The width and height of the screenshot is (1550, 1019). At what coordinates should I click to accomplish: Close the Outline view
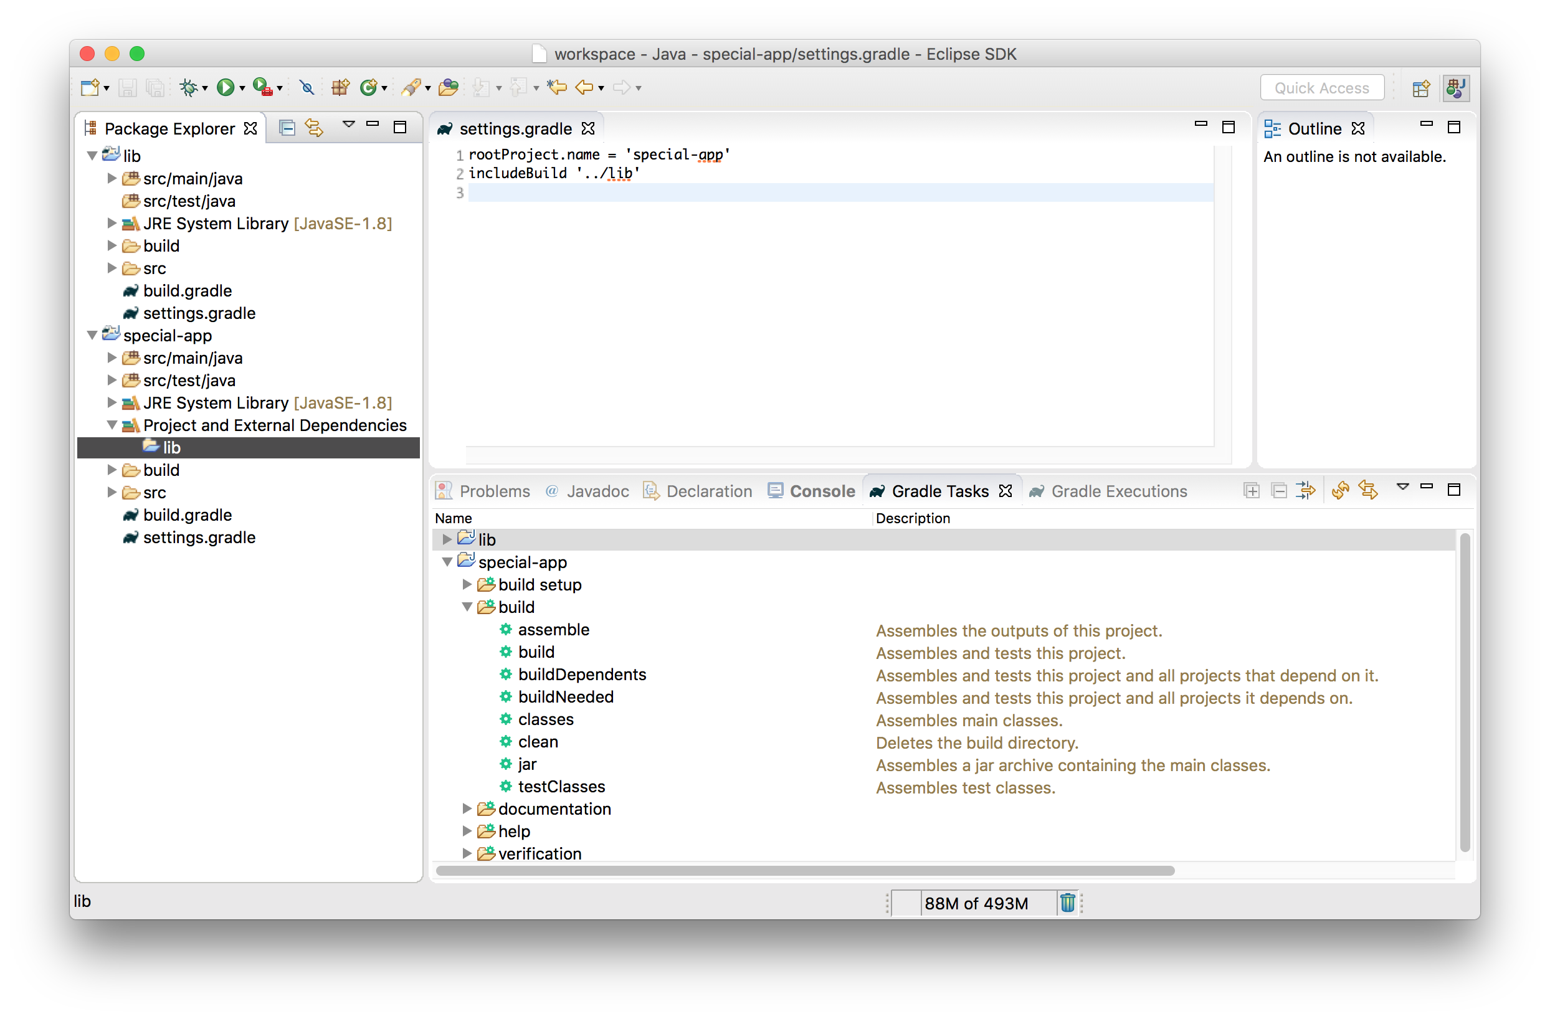click(1358, 128)
